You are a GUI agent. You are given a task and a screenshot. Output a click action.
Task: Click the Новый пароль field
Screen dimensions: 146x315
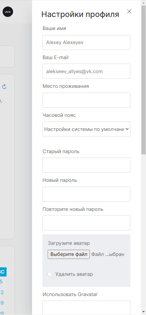point(86,194)
